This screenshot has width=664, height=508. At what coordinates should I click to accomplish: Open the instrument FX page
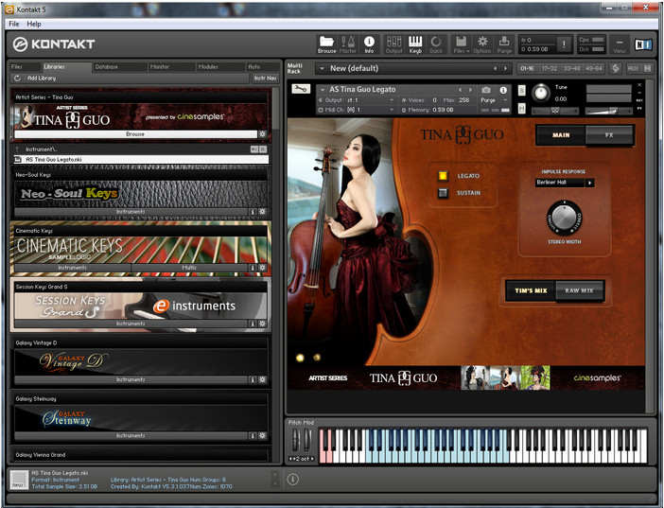click(x=609, y=135)
